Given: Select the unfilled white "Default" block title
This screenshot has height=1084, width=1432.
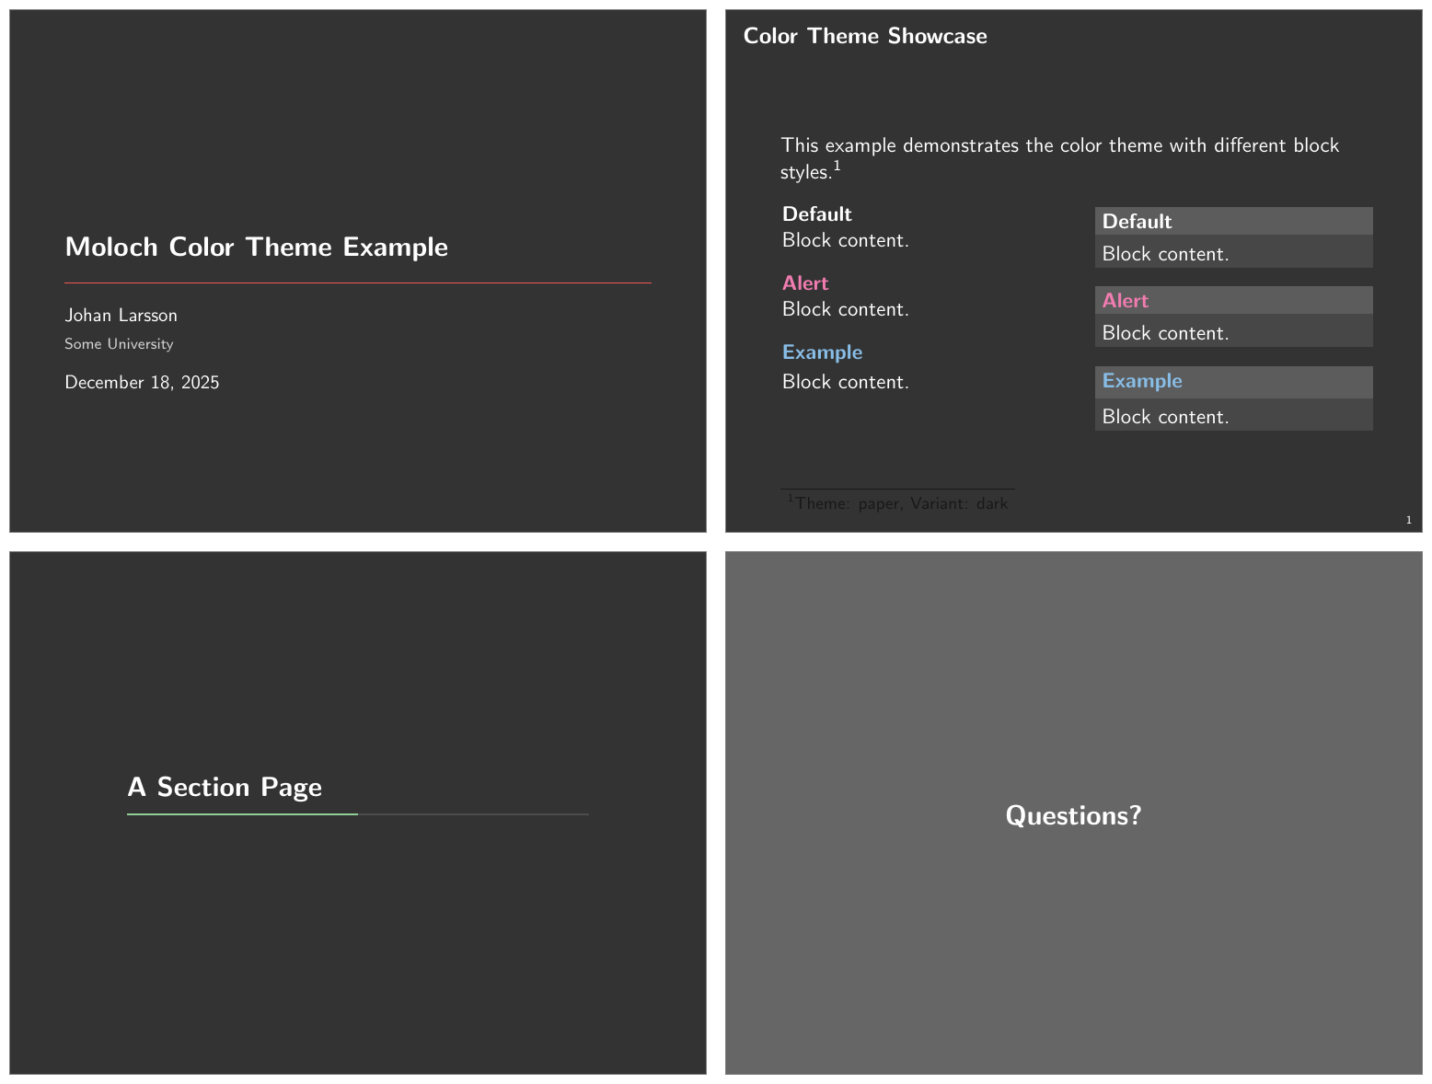Looking at the screenshot, I should [816, 214].
